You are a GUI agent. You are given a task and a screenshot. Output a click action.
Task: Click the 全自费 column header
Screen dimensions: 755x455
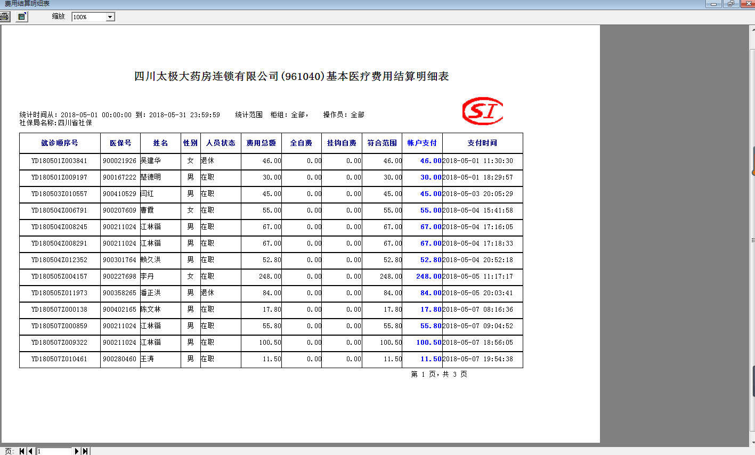point(301,143)
